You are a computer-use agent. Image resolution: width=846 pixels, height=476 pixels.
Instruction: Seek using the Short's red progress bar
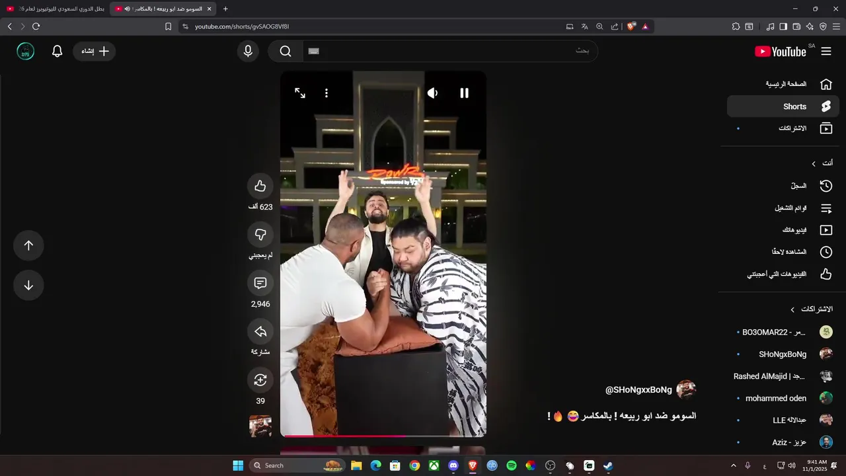(383, 436)
